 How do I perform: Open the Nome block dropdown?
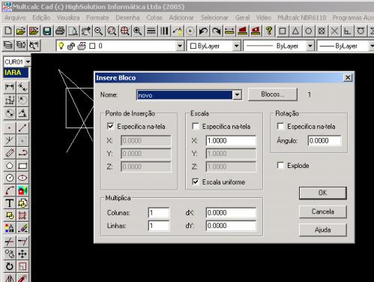pyautogui.click(x=237, y=95)
